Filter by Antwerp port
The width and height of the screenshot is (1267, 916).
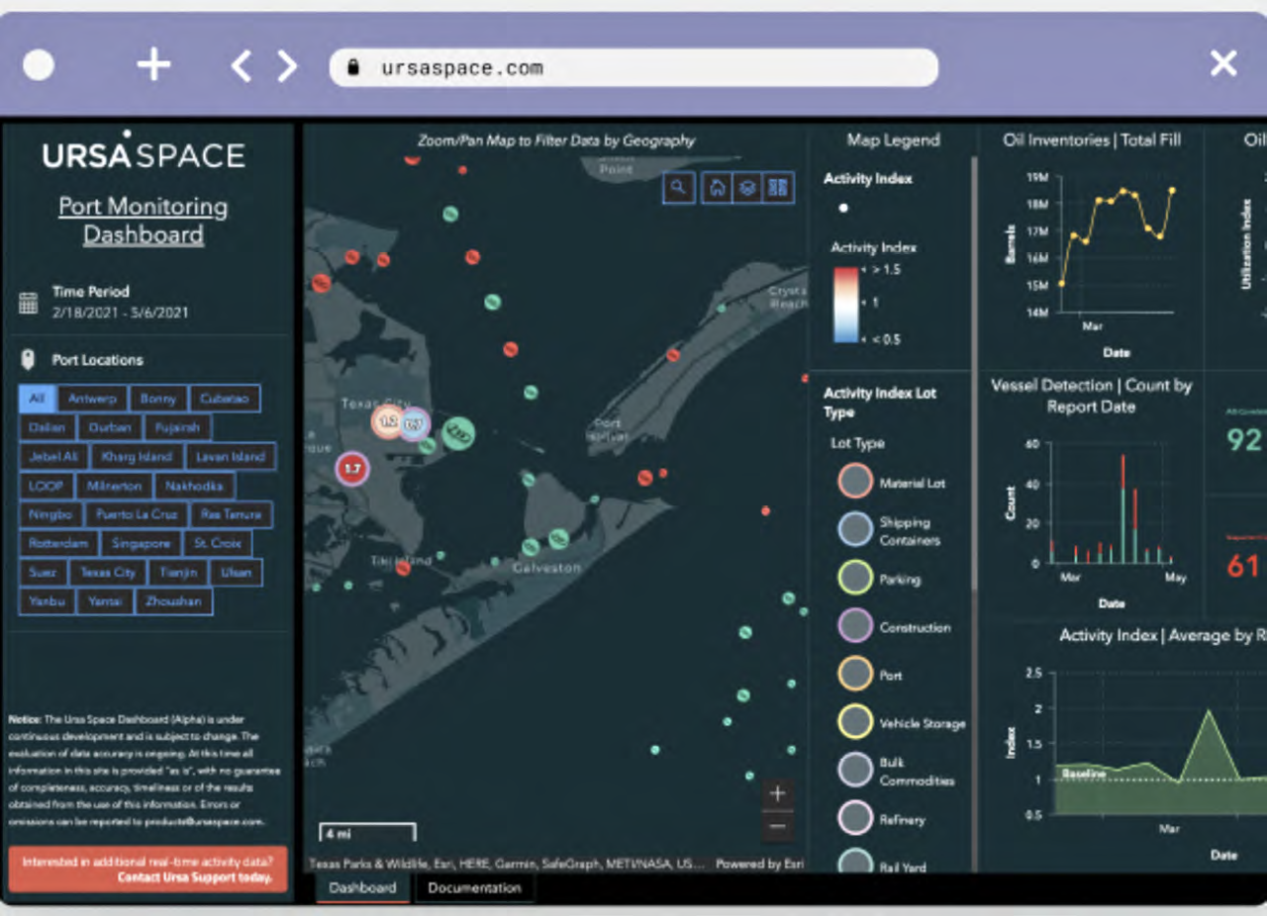(92, 399)
